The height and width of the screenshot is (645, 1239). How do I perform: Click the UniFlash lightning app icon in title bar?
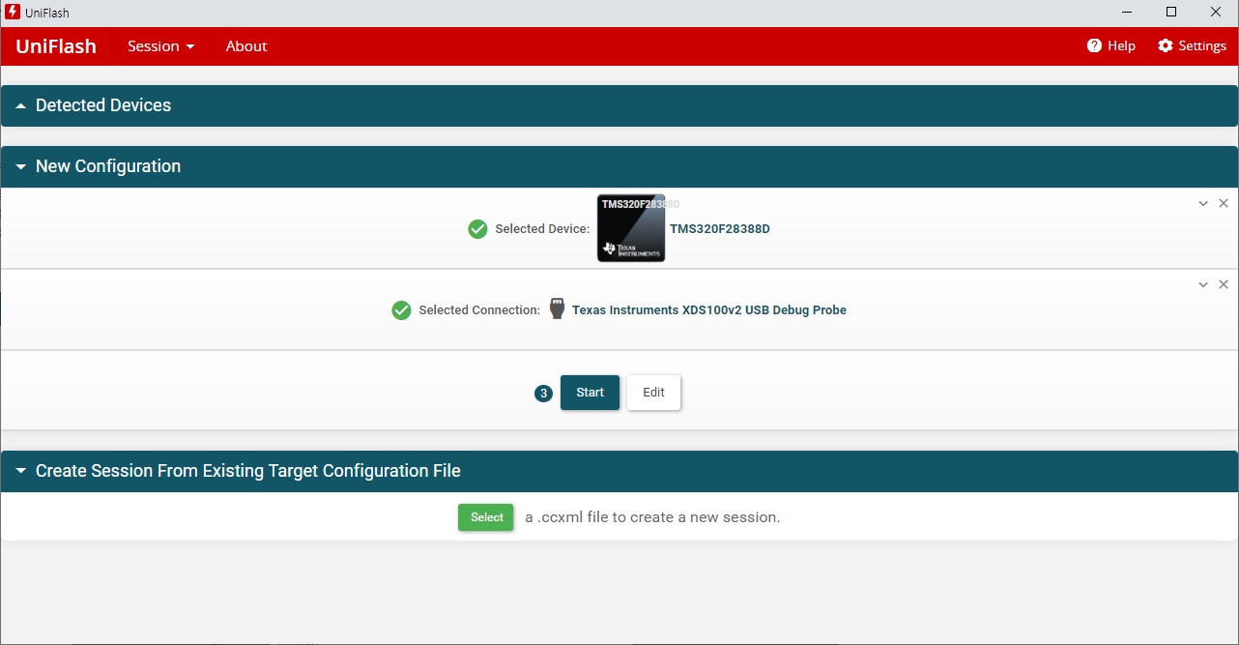click(x=13, y=13)
